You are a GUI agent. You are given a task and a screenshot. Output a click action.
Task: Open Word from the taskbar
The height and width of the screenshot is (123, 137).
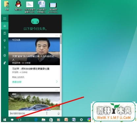click(73, 120)
